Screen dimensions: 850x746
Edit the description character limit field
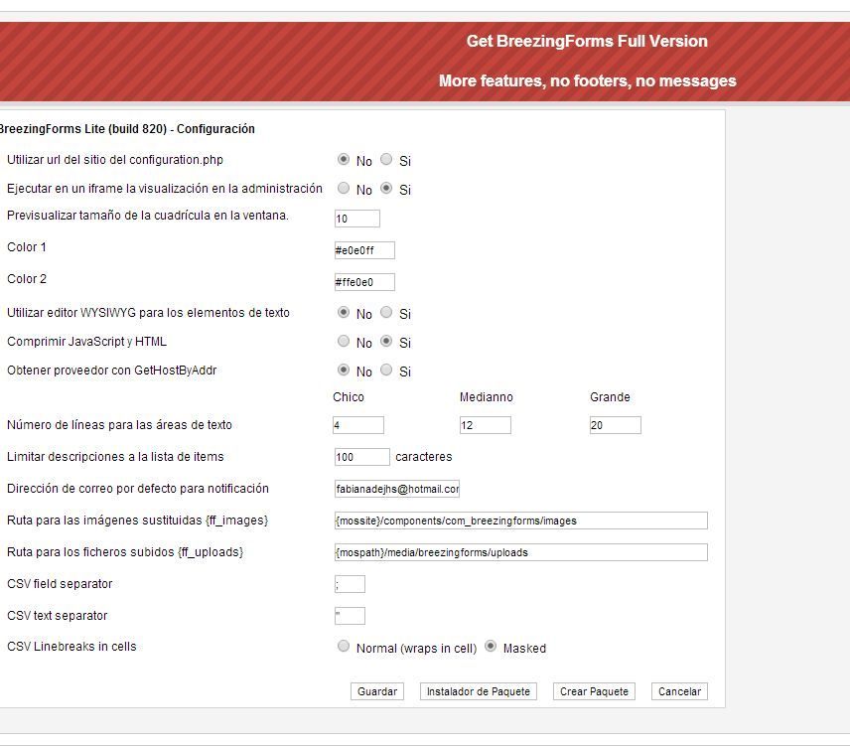tap(362, 457)
